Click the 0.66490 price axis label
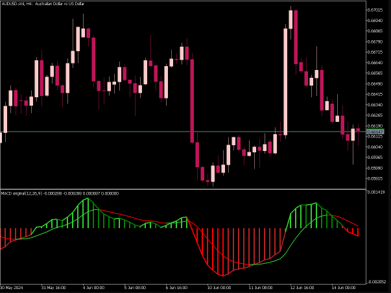The width and height of the screenshot is (391, 293). 375,84
